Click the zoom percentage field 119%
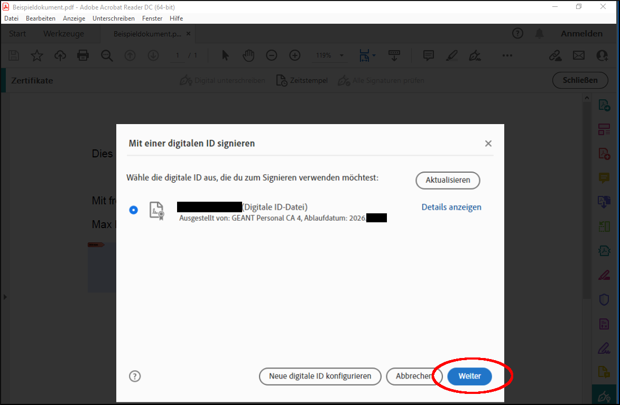 323,56
